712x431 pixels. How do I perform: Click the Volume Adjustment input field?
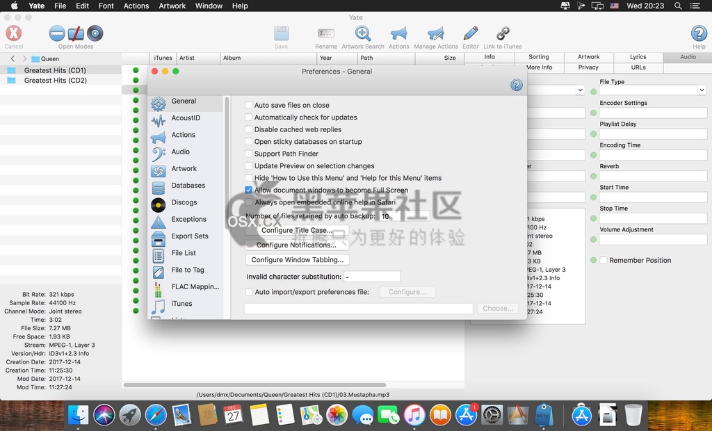653,239
